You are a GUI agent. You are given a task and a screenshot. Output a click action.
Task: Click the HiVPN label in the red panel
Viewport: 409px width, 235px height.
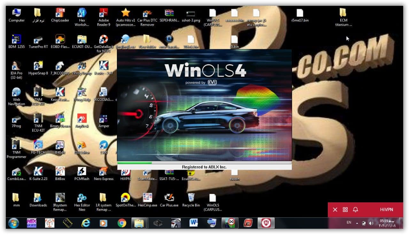click(386, 210)
